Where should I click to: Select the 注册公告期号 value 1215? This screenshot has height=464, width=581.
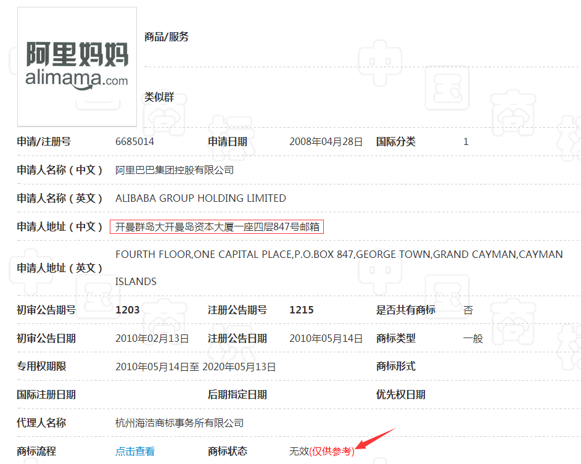pyautogui.click(x=301, y=310)
